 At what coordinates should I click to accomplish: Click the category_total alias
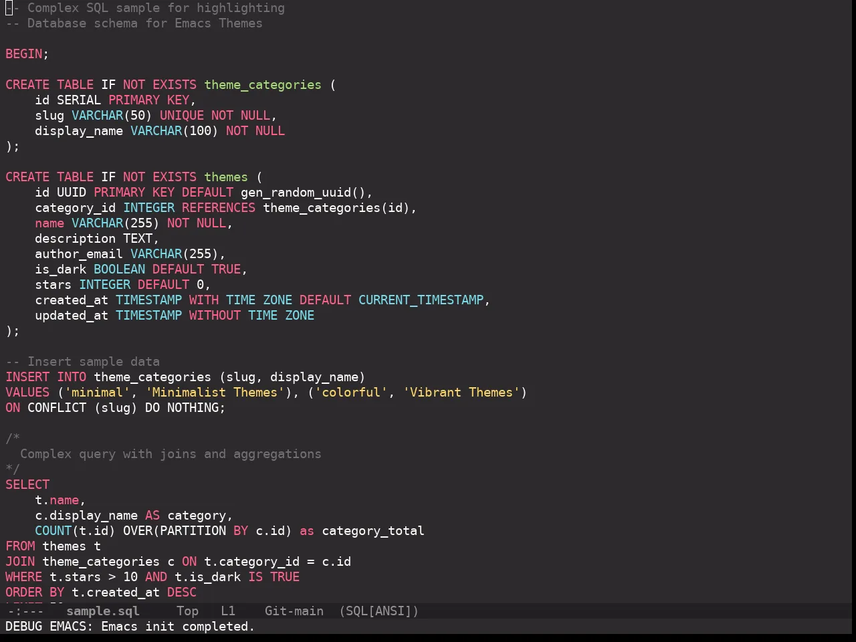(373, 531)
